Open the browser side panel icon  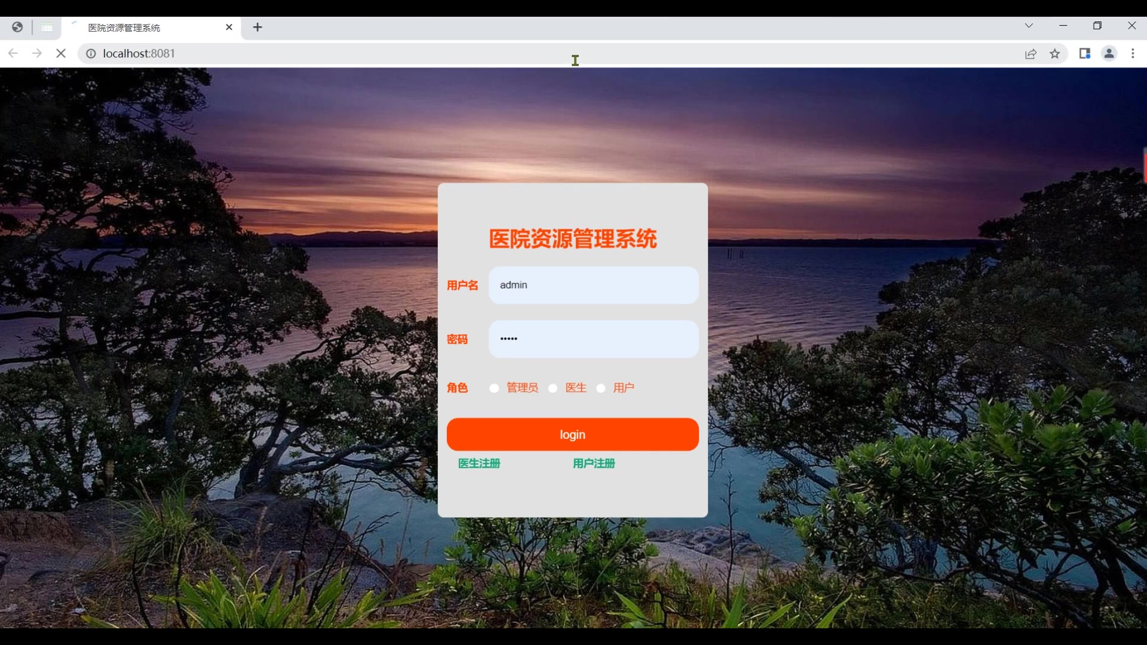coord(1085,53)
